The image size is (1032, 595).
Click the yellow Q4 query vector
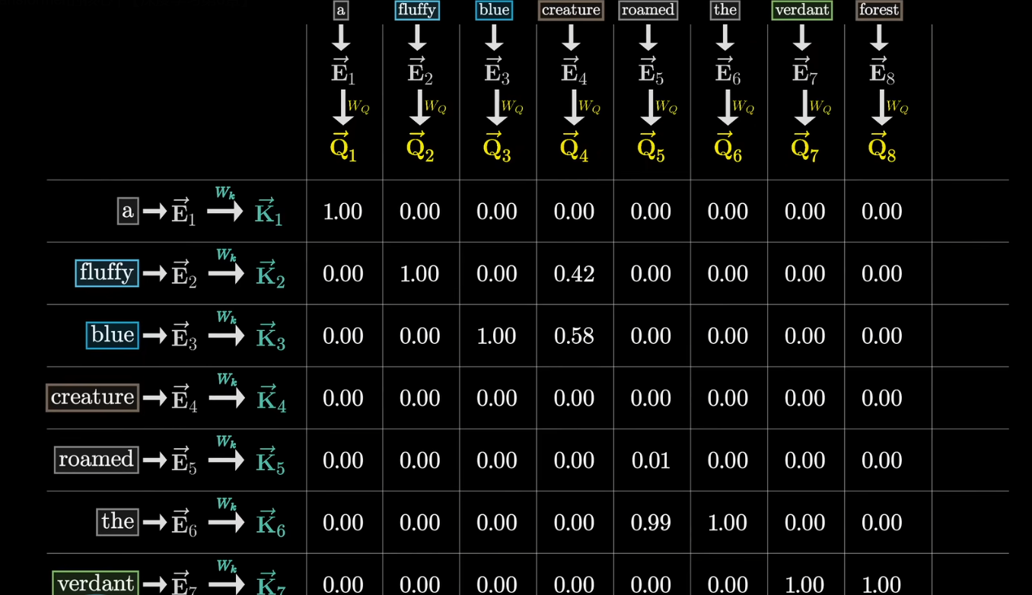(x=574, y=145)
